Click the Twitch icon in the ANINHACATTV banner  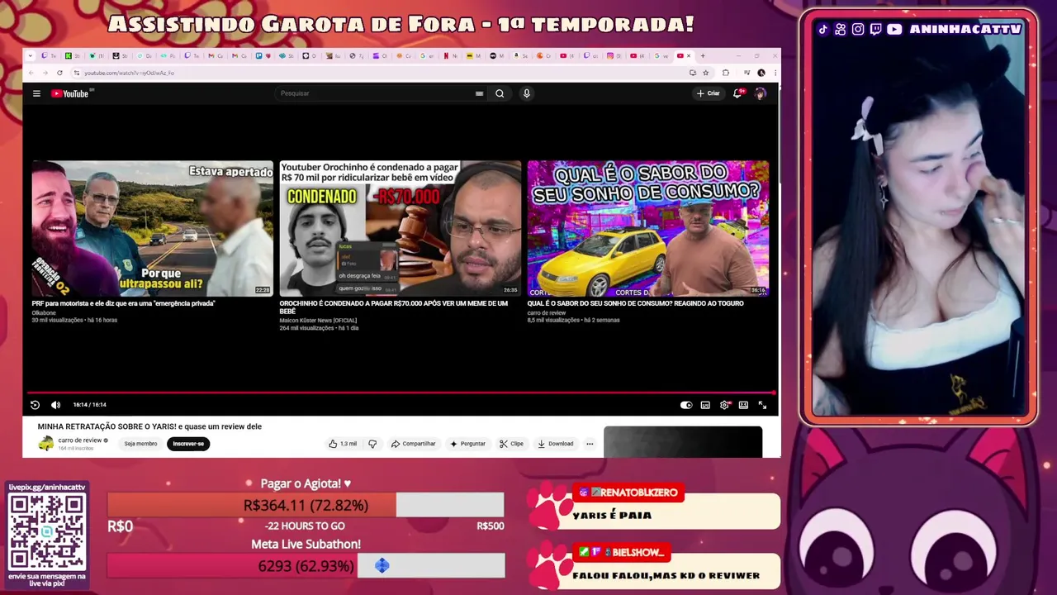(x=875, y=29)
